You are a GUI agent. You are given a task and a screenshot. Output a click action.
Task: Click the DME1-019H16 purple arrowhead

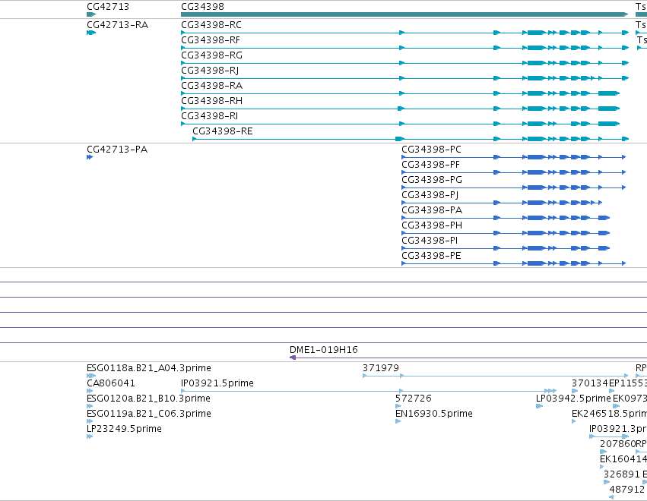pyautogui.click(x=293, y=358)
